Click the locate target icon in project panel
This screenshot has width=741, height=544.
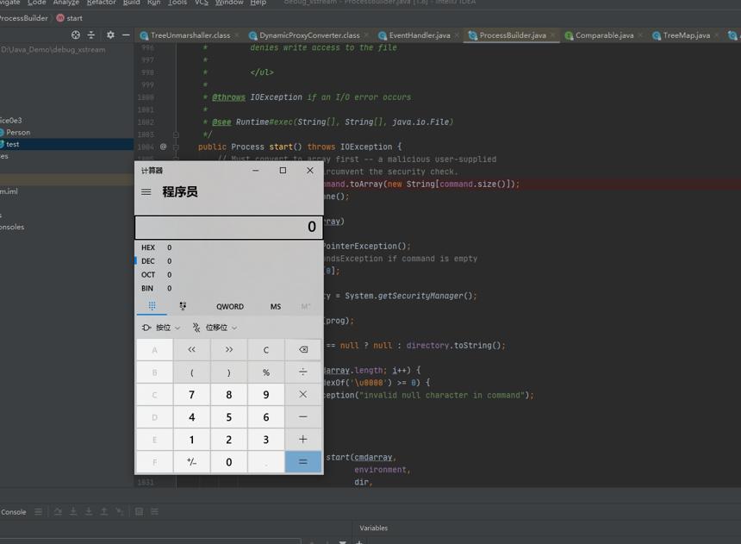(x=76, y=35)
